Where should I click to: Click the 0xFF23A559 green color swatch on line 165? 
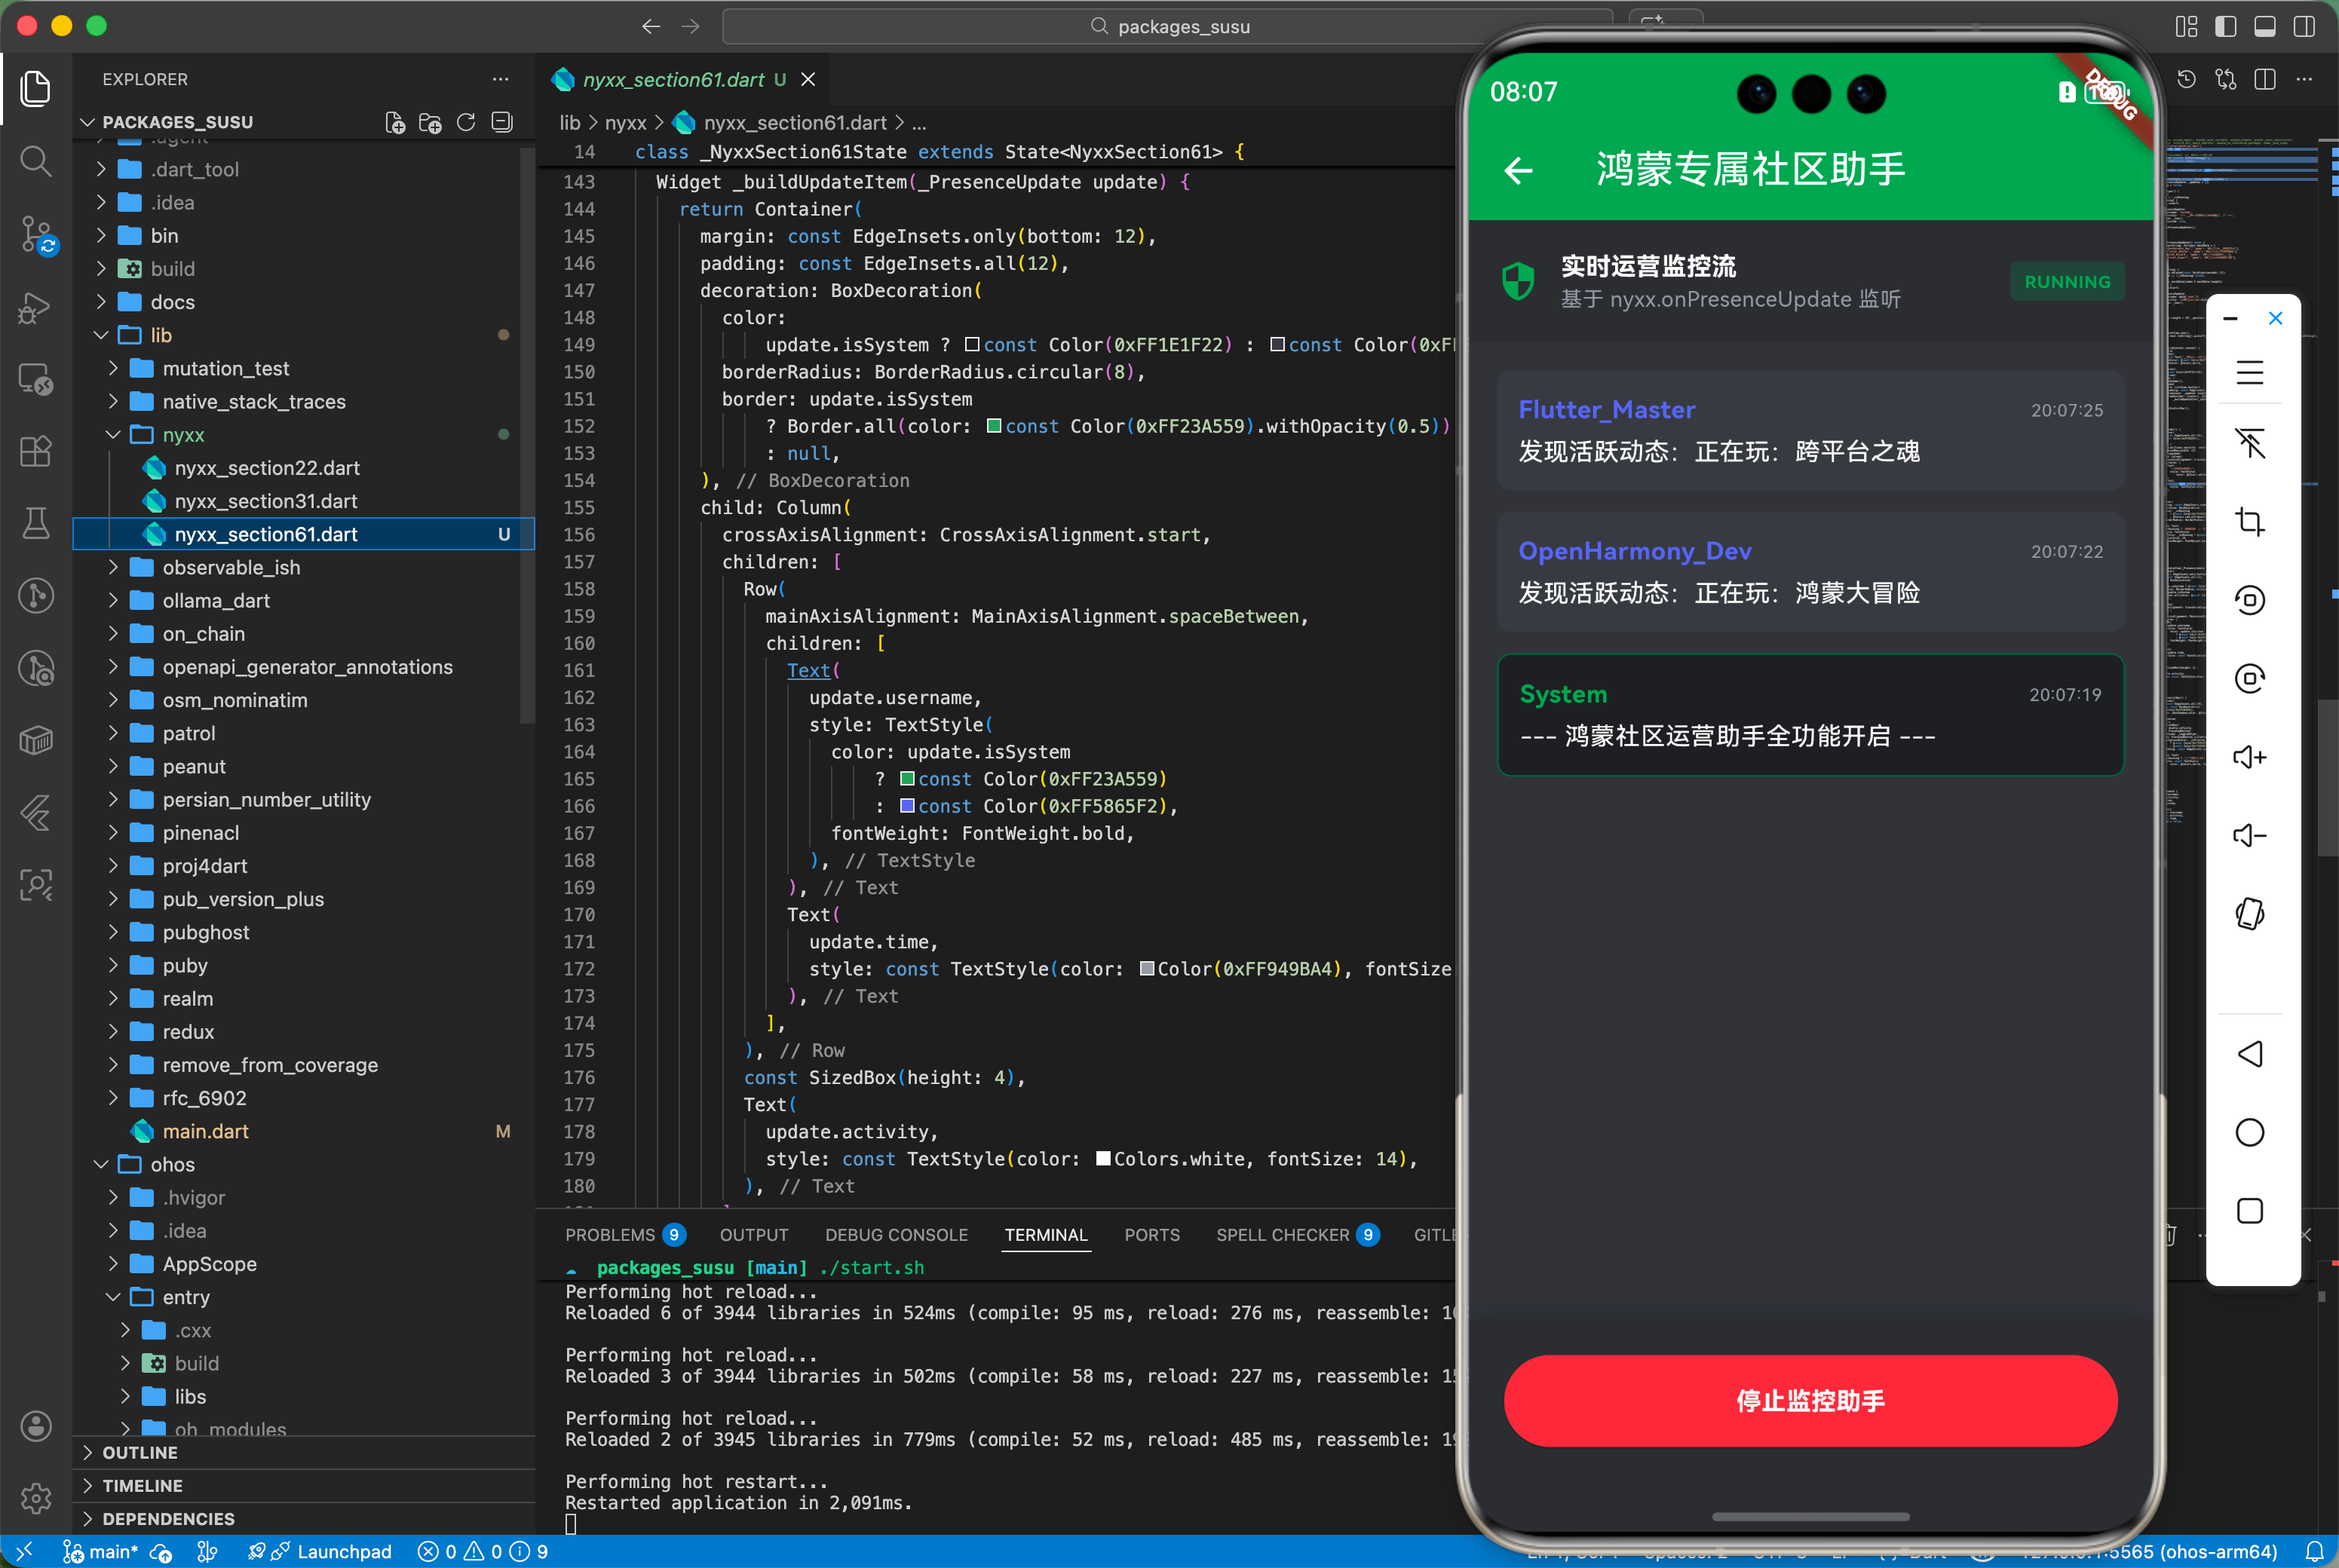[x=907, y=778]
